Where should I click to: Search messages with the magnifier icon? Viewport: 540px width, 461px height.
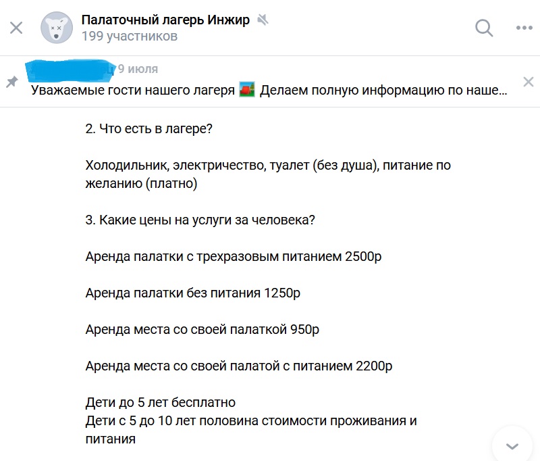tap(484, 28)
